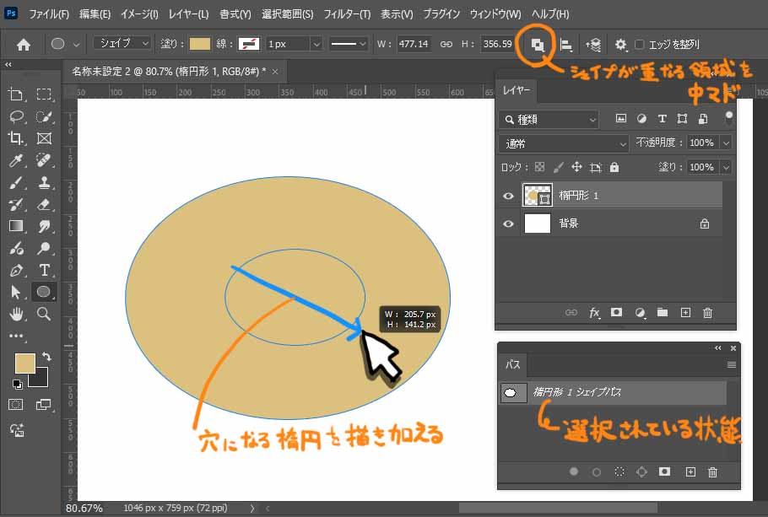Switch to the レイヤー panel tab

515,89
